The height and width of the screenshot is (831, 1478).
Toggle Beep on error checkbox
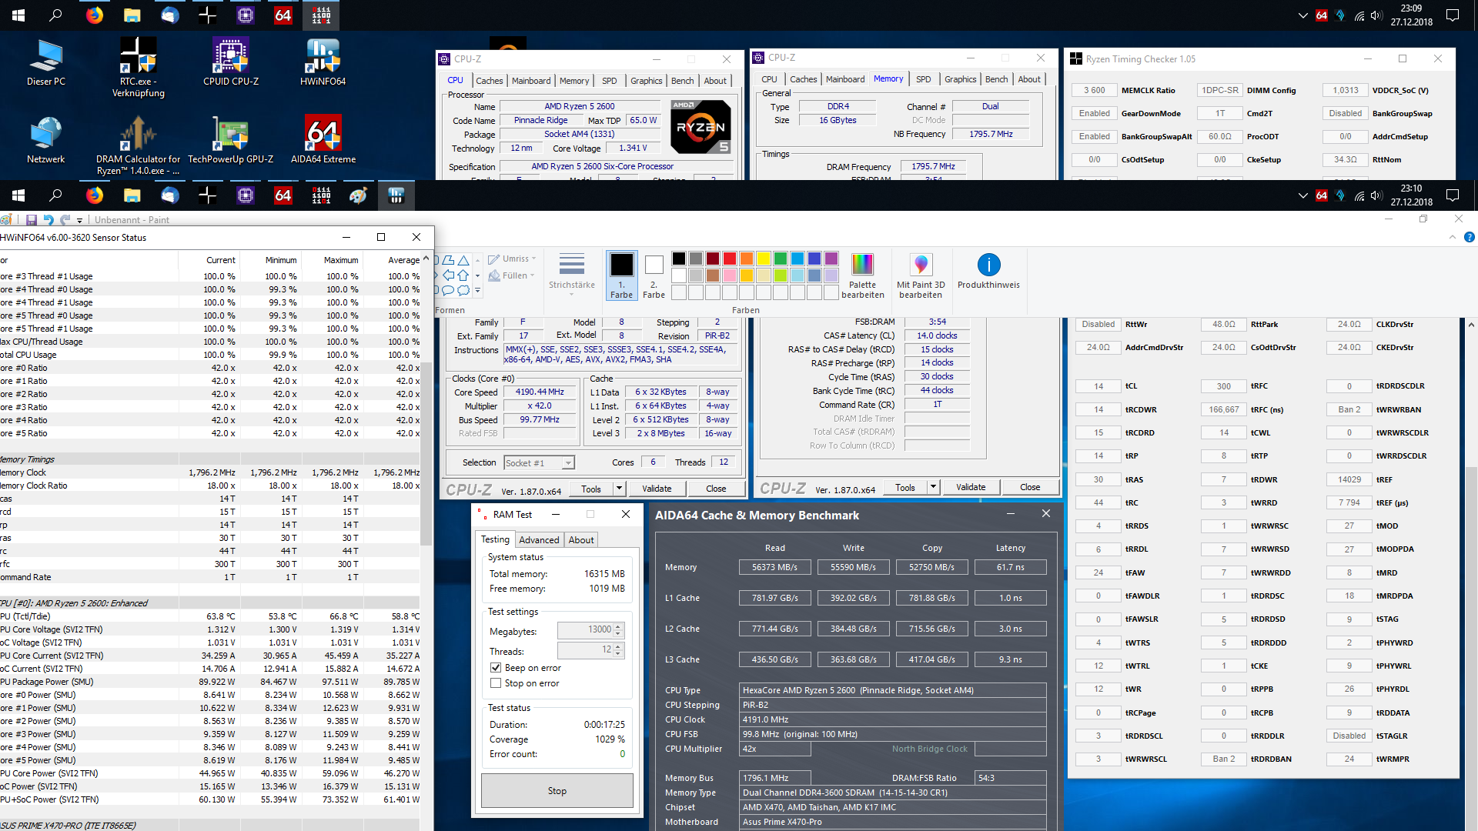click(x=496, y=668)
